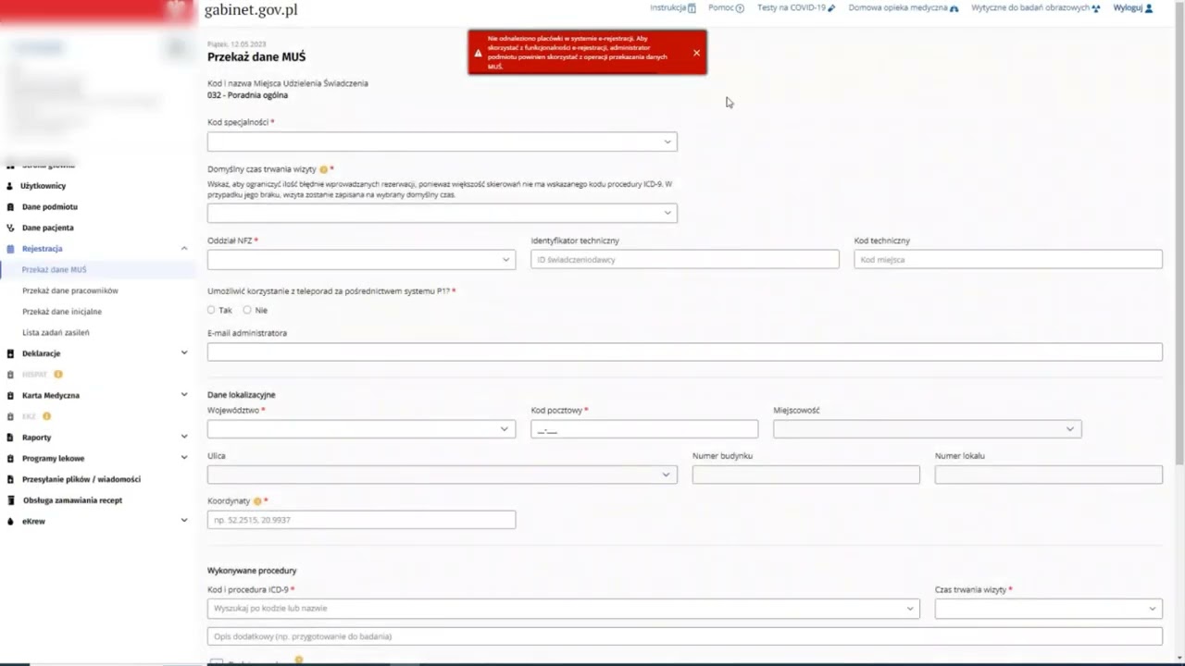
Task: Click the Rejestracja calendar icon
Action: point(11,249)
